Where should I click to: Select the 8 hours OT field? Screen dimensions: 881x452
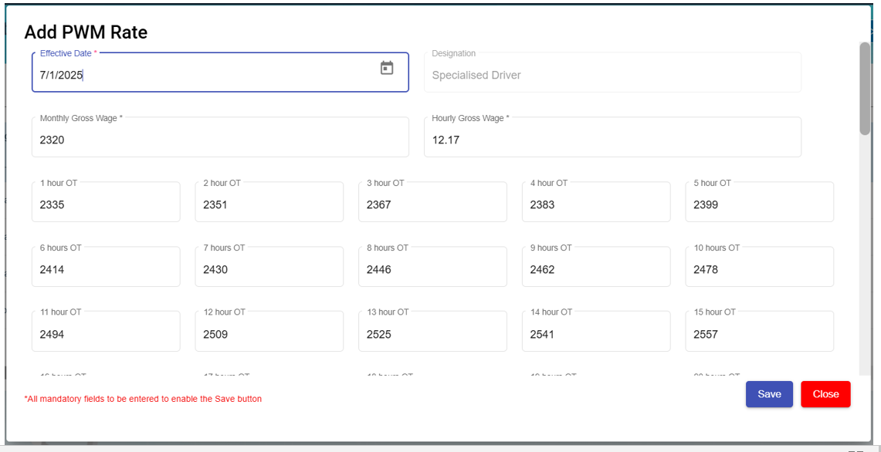tap(432, 269)
